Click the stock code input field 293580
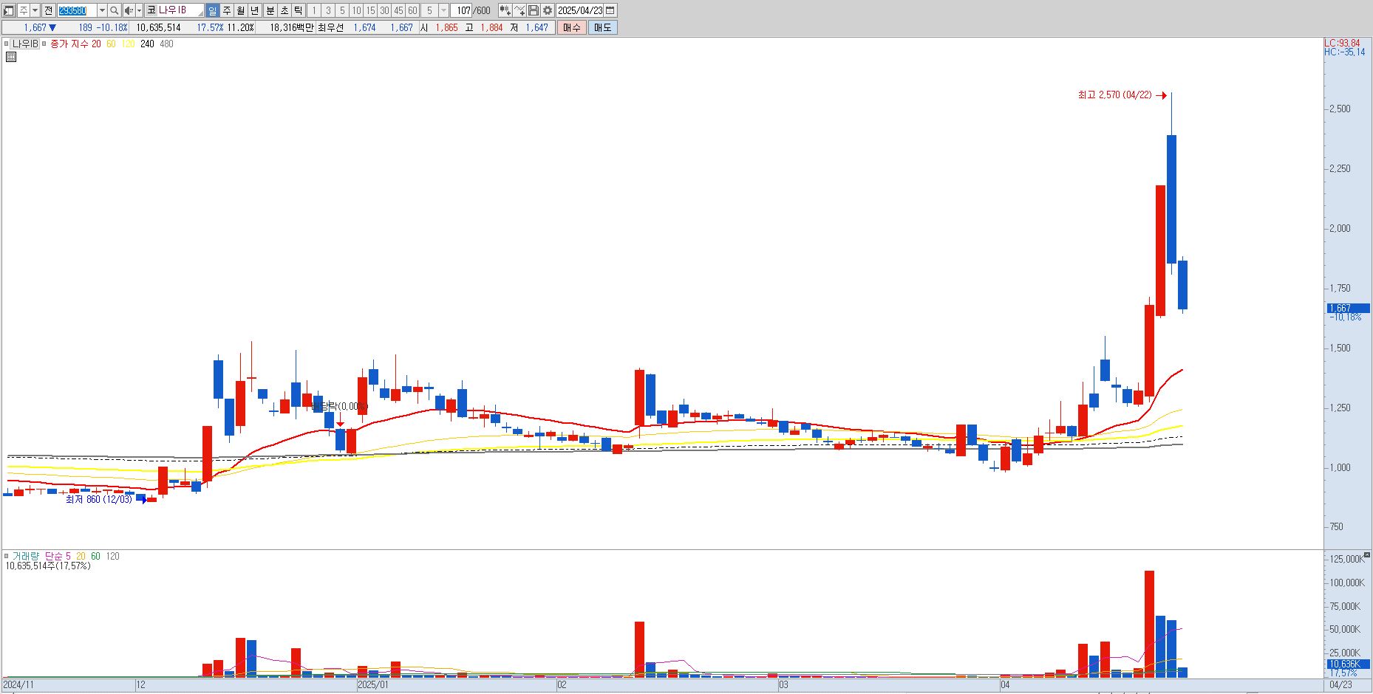Viewport: 1373px width, 694px height. tap(78, 10)
